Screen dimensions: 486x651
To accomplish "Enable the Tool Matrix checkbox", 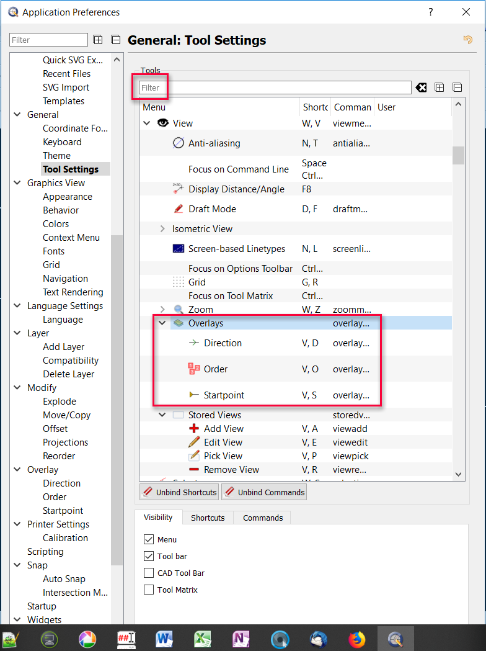I will click(149, 590).
